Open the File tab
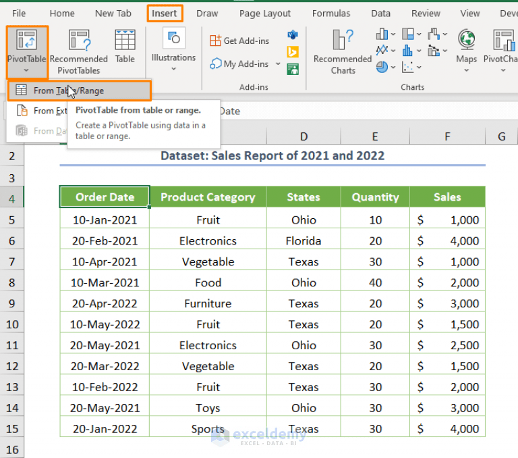This screenshot has width=518, height=458. tap(19, 14)
